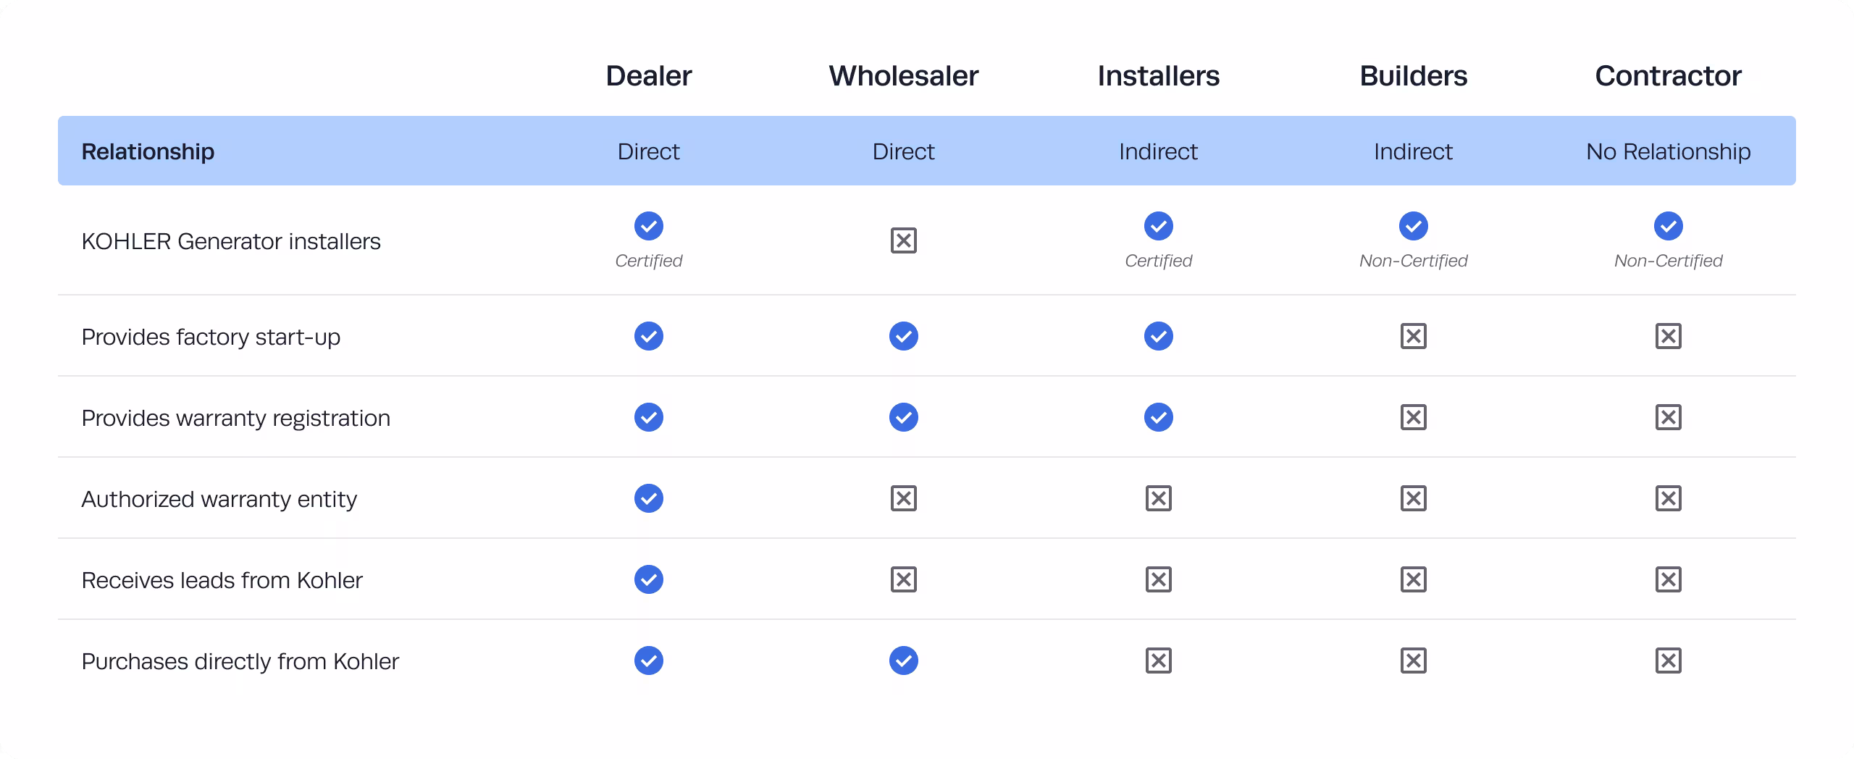The image size is (1854, 759).
Task: Click Dealer checkmark for Authorized warranty entity
Action: pyautogui.click(x=649, y=498)
